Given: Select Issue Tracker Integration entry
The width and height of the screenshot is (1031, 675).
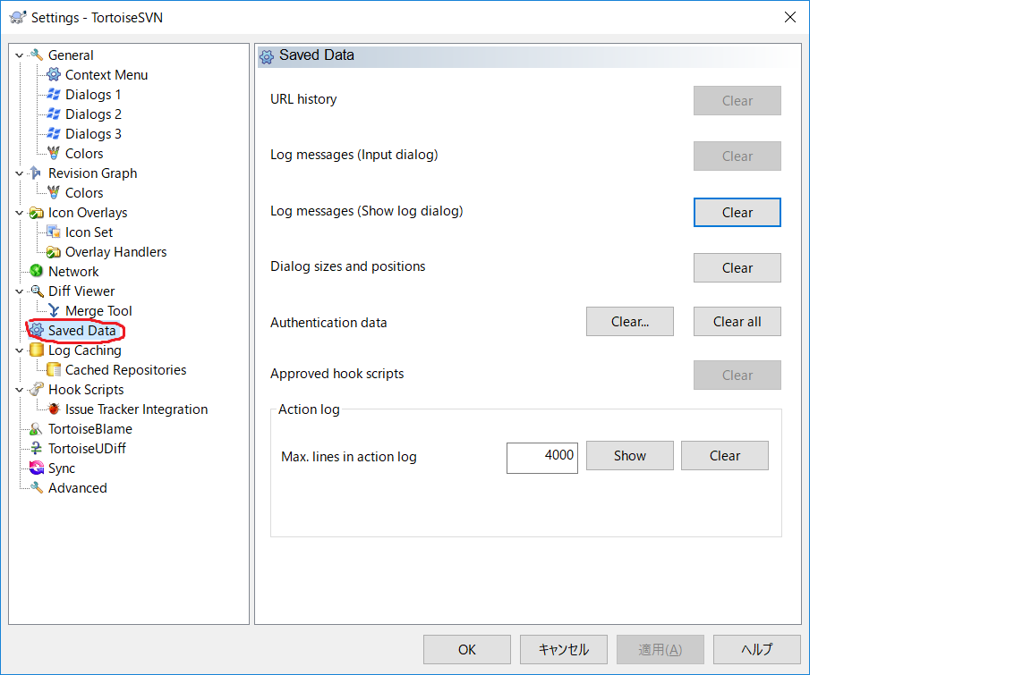Looking at the screenshot, I should [x=136, y=409].
